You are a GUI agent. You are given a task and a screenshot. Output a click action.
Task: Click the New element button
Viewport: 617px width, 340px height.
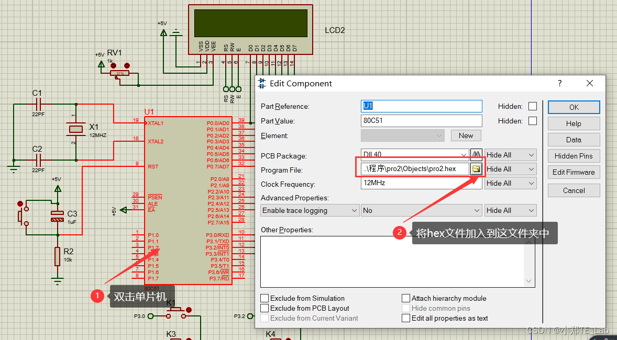(x=466, y=135)
